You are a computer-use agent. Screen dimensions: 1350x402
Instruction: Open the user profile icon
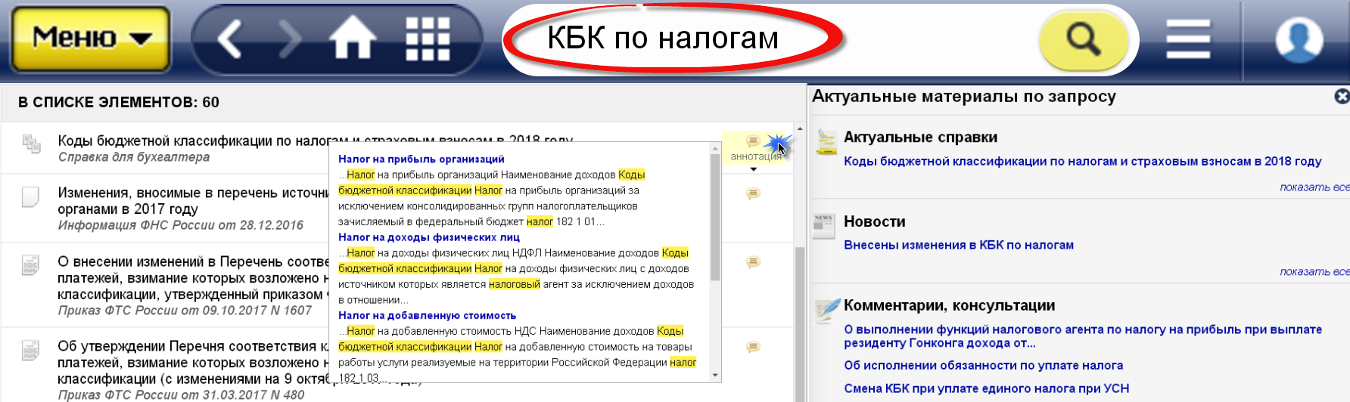[1299, 39]
